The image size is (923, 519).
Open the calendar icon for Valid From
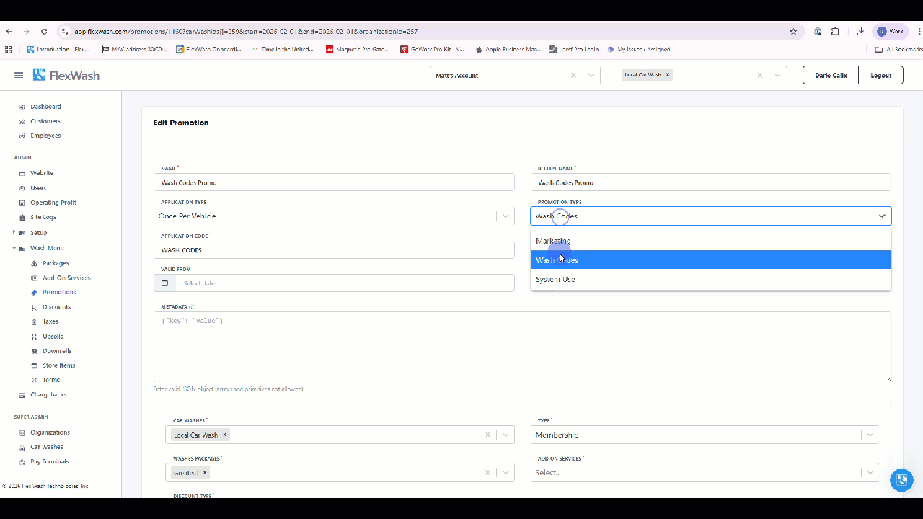tap(164, 283)
